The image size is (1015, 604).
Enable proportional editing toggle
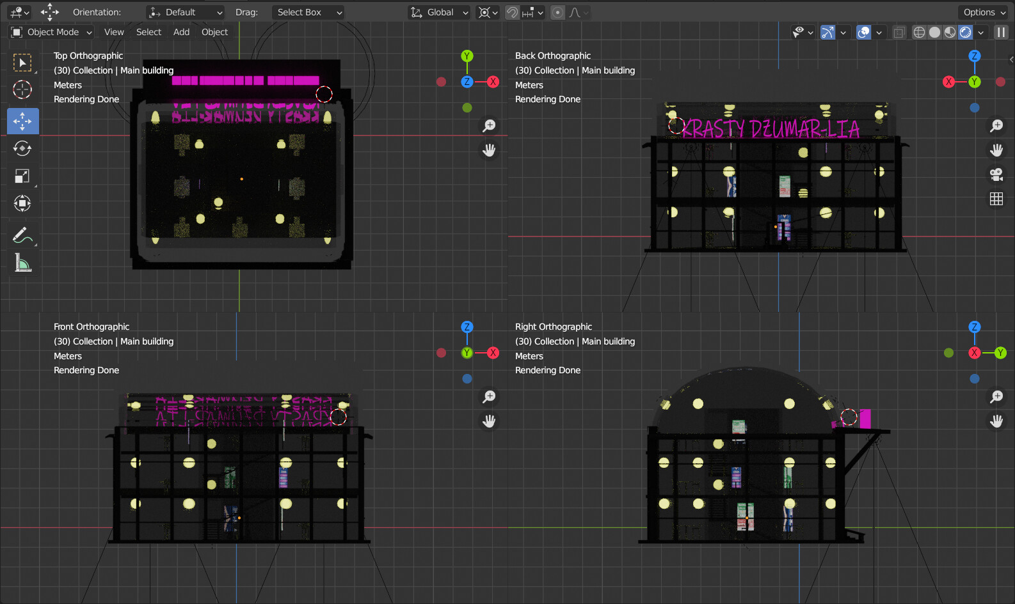pos(558,12)
